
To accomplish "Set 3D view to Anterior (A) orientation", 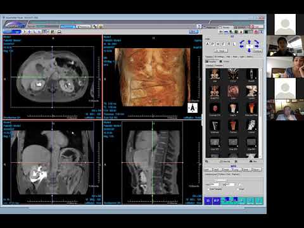I will pyautogui.click(x=207, y=44).
